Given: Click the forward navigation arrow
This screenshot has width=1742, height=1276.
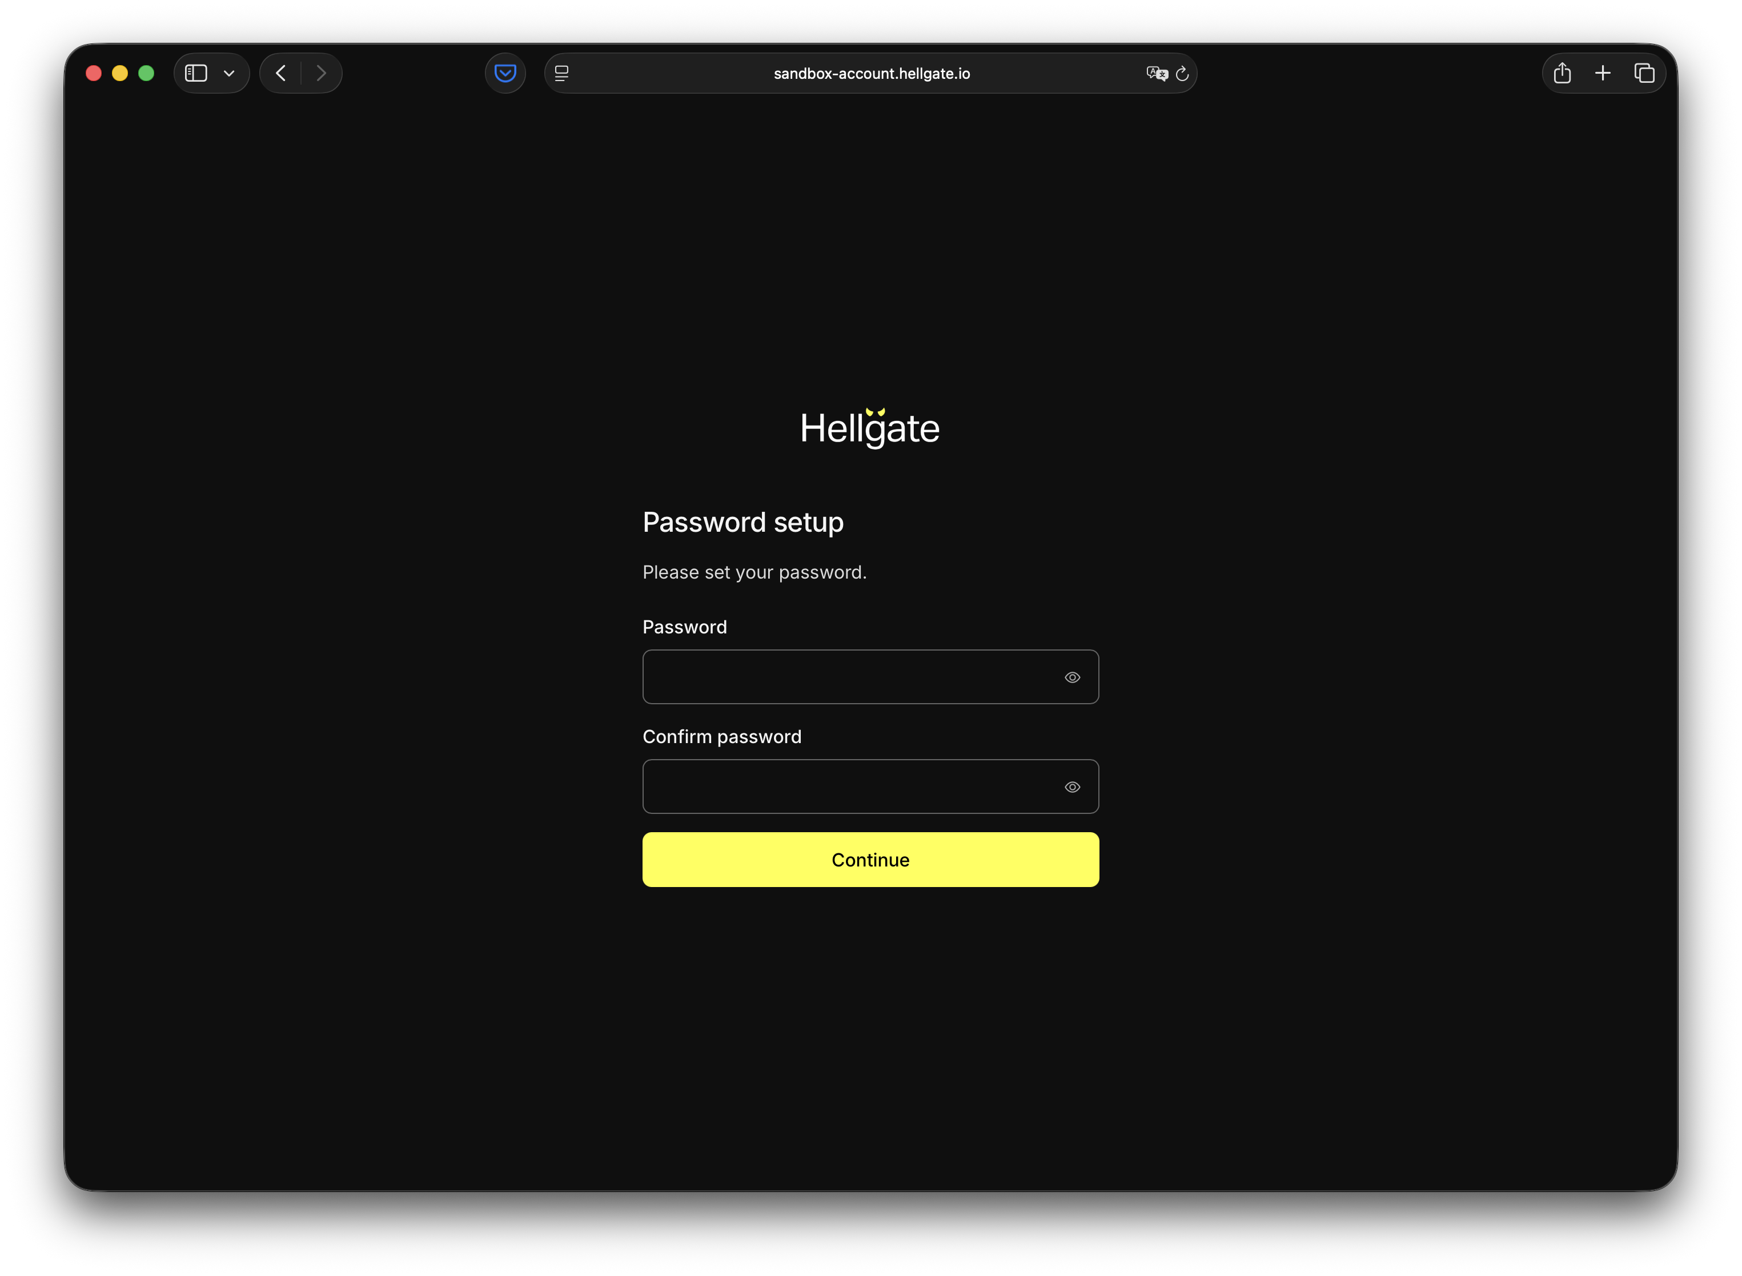Looking at the screenshot, I should pos(321,73).
